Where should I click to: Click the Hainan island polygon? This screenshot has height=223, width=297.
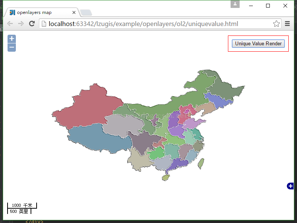pos(166,178)
